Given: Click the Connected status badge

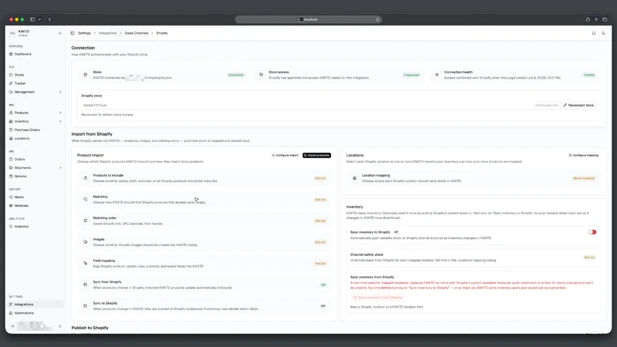Looking at the screenshot, I should pos(236,75).
